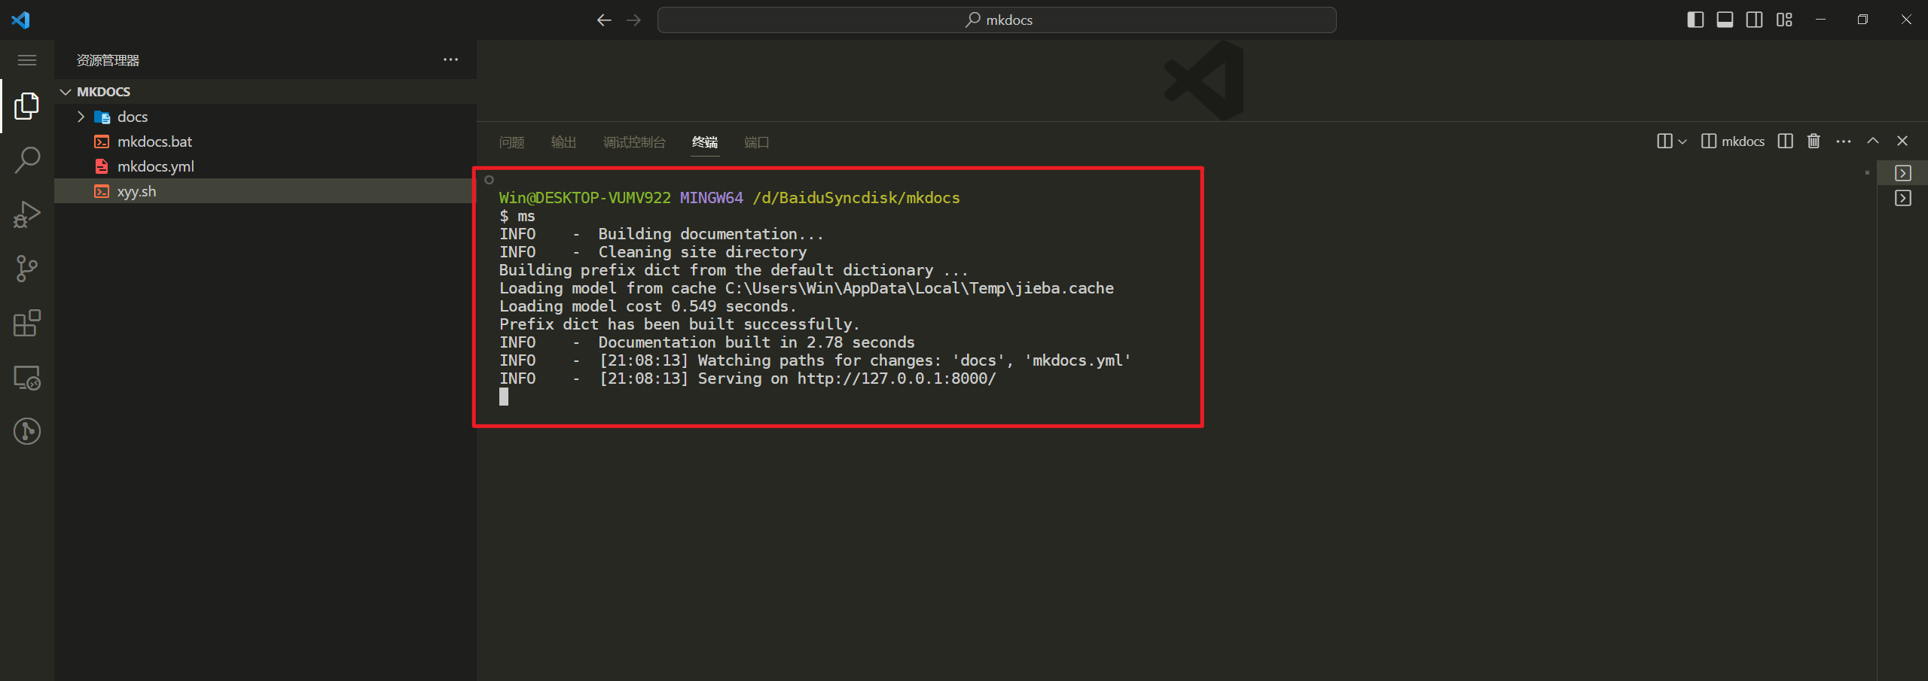The image size is (1928, 681).
Task: Open the Git Graph activity icon
Action: (x=27, y=431)
